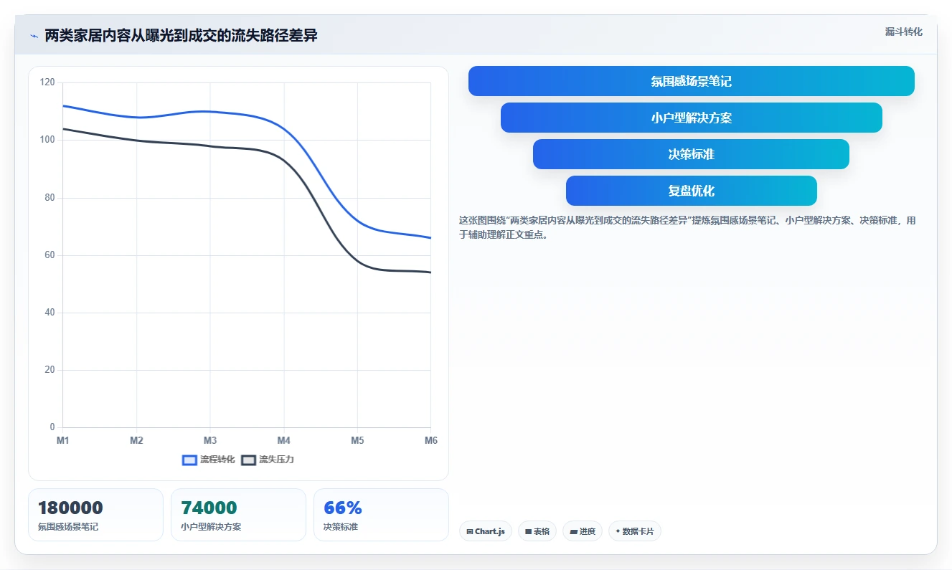Click the dark 流失压力 line at M1
Viewport: 952px width, 570px height.
(64, 129)
